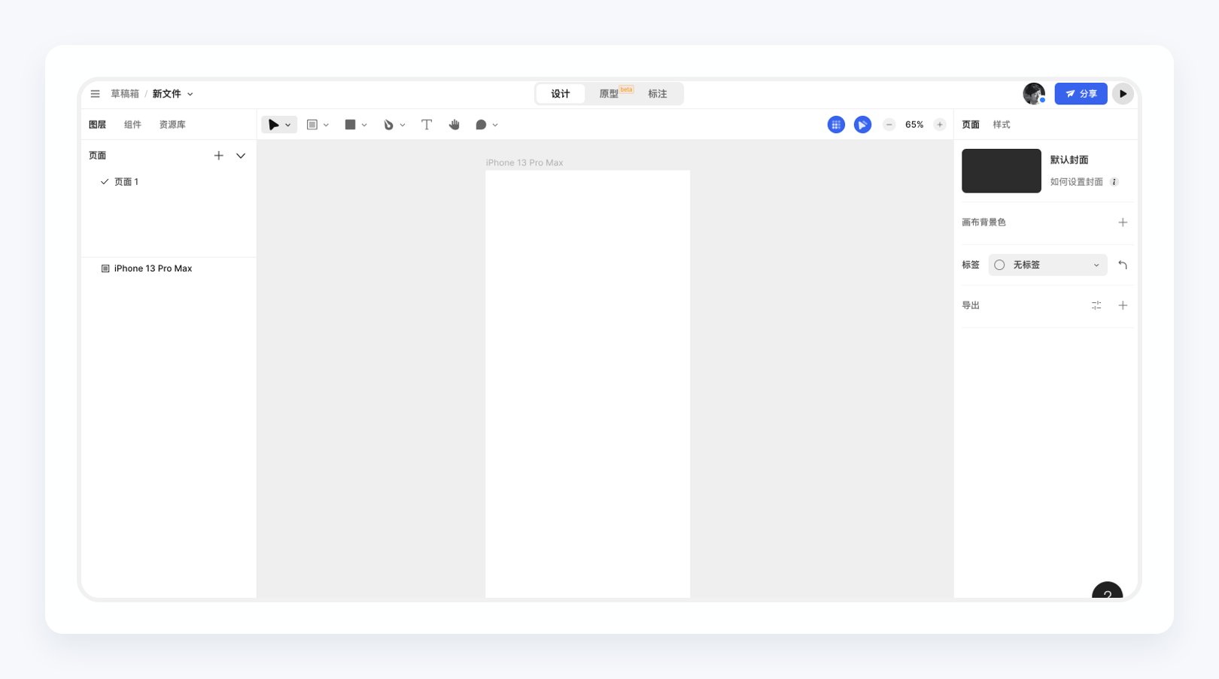Select the Frame tool

pyautogui.click(x=312, y=125)
